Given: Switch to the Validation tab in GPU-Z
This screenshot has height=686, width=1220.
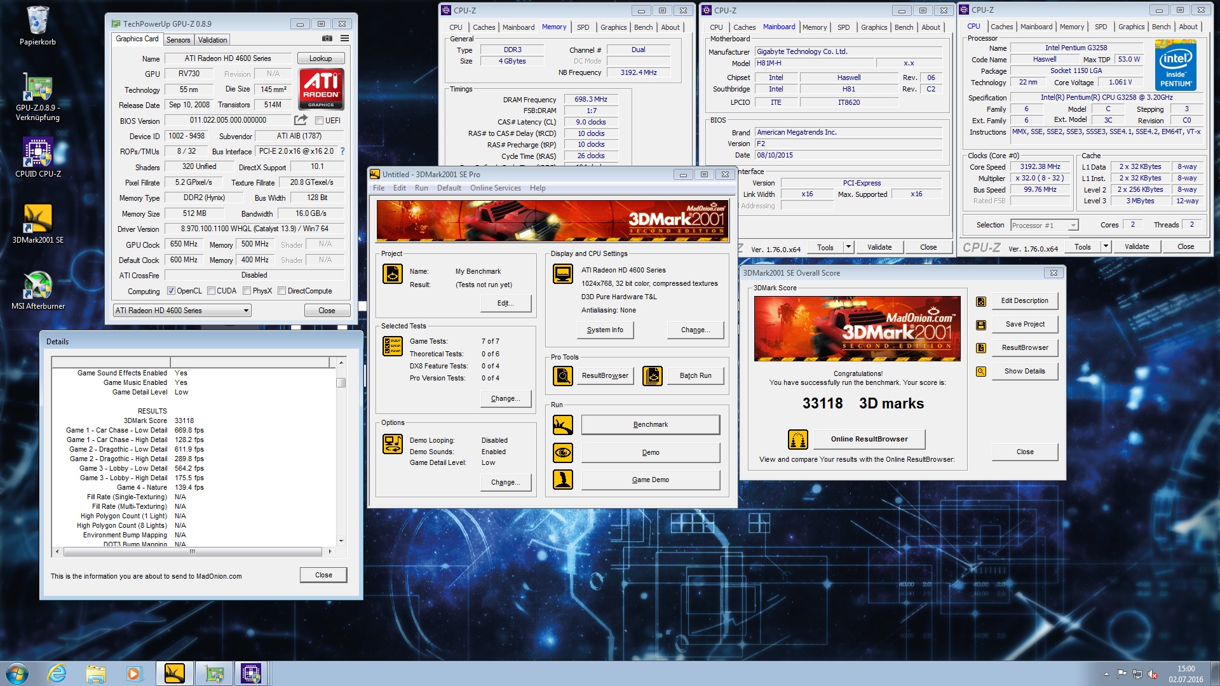Looking at the screenshot, I should click(x=212, y=39).
